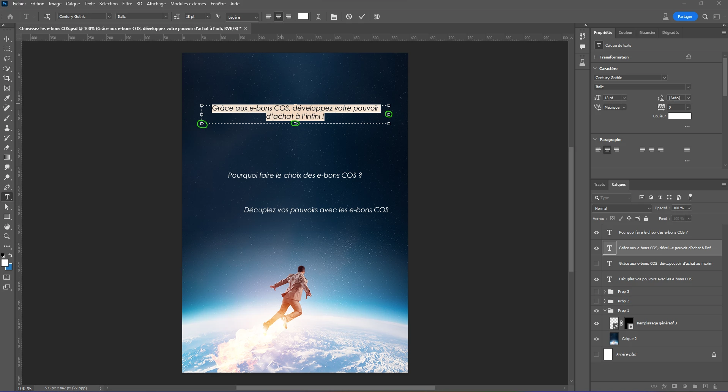Click the Home icon in options bar
The height and width of the screenshot is (392, 728).
[10, 17]
